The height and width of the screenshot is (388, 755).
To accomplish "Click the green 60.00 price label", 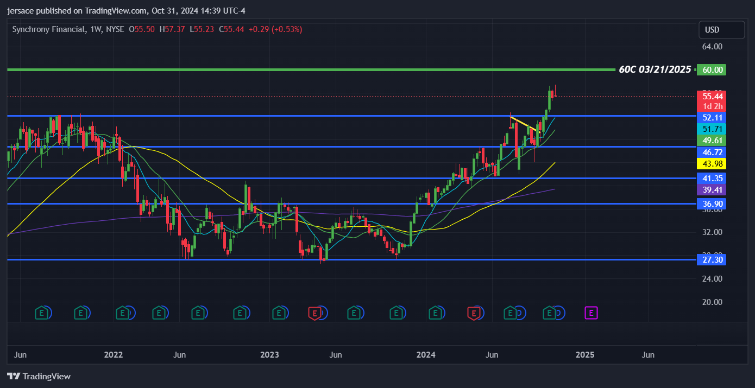I will 713,69.
